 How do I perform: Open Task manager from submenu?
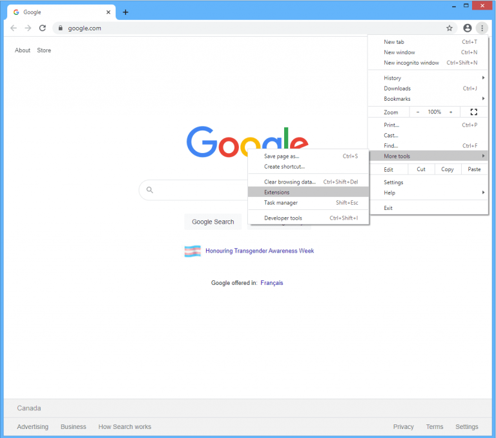click(309, 203)
